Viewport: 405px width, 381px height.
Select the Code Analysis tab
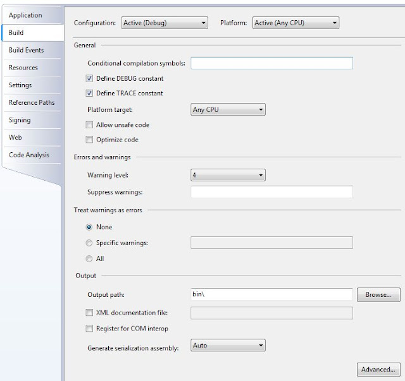(x=32, y=155)
